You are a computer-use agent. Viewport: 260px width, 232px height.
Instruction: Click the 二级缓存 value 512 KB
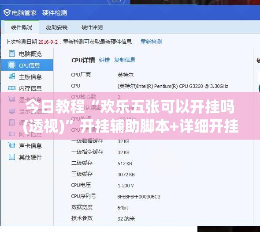[x=125, y=164]
